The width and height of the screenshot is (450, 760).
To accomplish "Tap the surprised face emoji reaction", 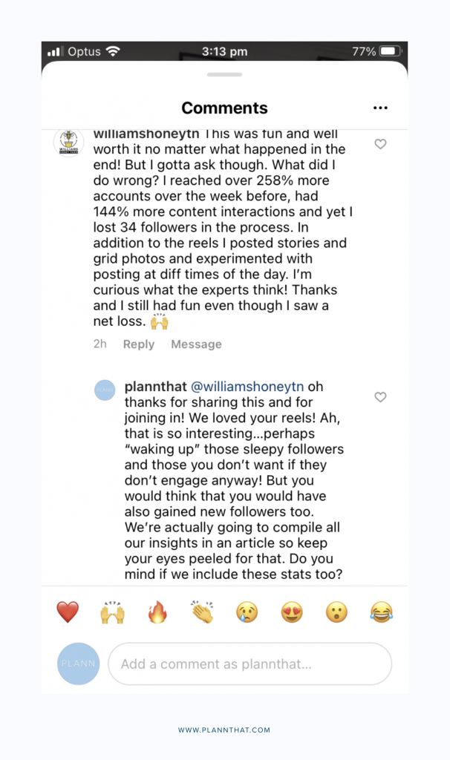I will [x=336, y=612].
